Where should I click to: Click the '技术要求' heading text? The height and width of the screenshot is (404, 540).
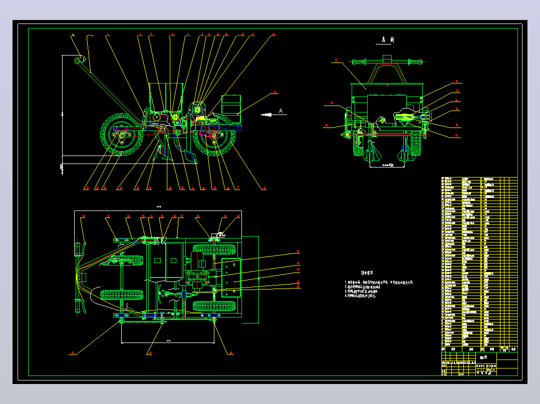pyautogui.click(x=367, y=272)
